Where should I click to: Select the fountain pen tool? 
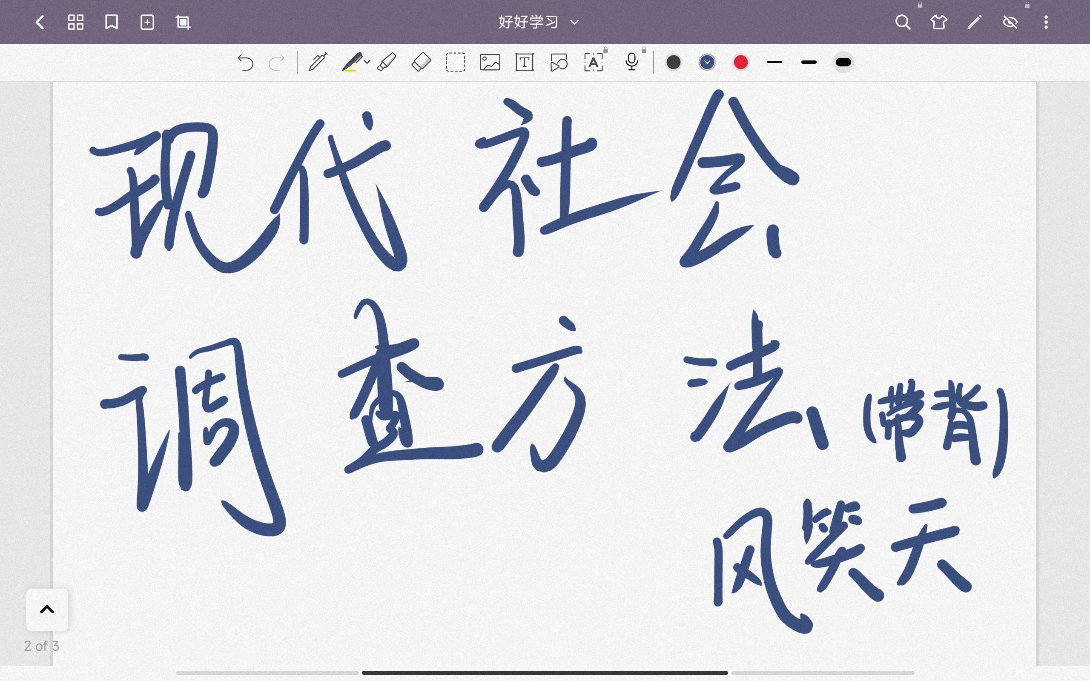318,62
